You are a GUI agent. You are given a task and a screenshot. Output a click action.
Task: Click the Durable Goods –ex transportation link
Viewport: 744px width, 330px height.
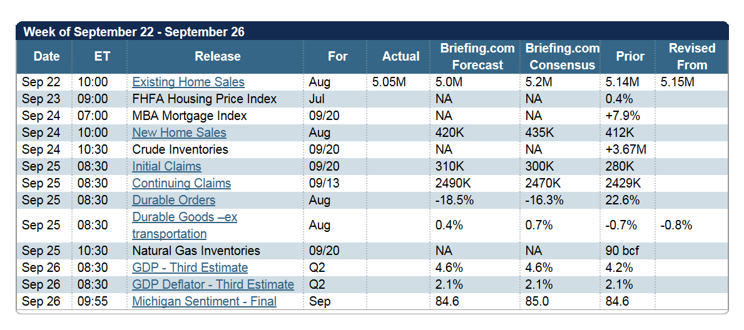pyautogui.click(x=185, y=217)
